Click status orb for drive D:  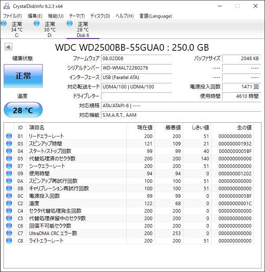point(37,23)
